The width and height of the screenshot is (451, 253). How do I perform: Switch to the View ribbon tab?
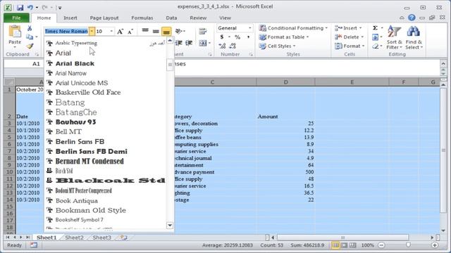tap(225, 18)
